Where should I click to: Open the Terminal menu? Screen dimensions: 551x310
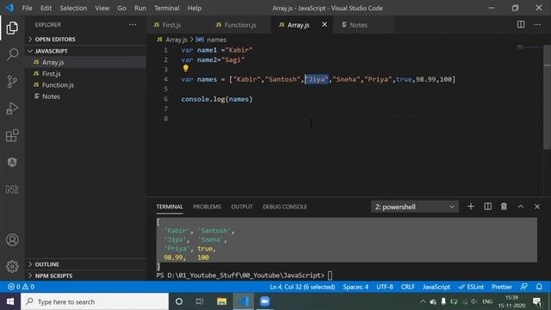click(166, 8)
